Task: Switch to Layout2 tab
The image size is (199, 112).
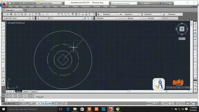Action: coord(34,91)
